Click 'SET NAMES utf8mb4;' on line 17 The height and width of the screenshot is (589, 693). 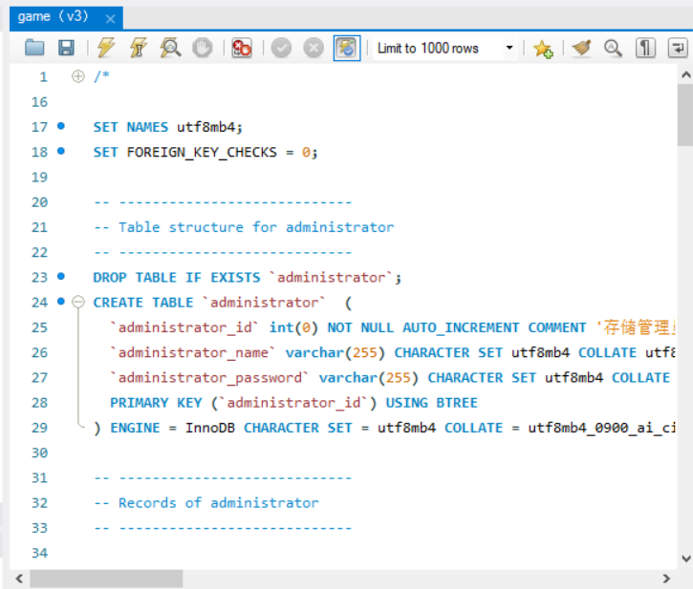click(168, 127)
